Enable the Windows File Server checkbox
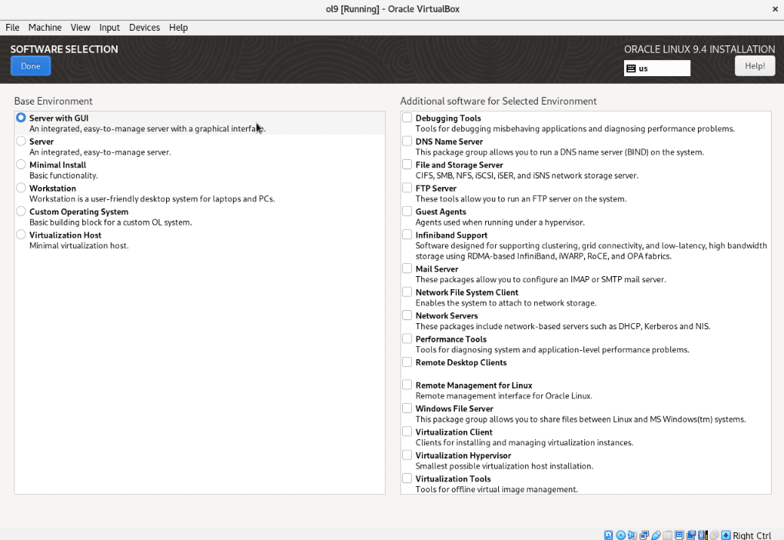Image resolution: width=784 pixels, height=540 pixels. tap(407, 408)
